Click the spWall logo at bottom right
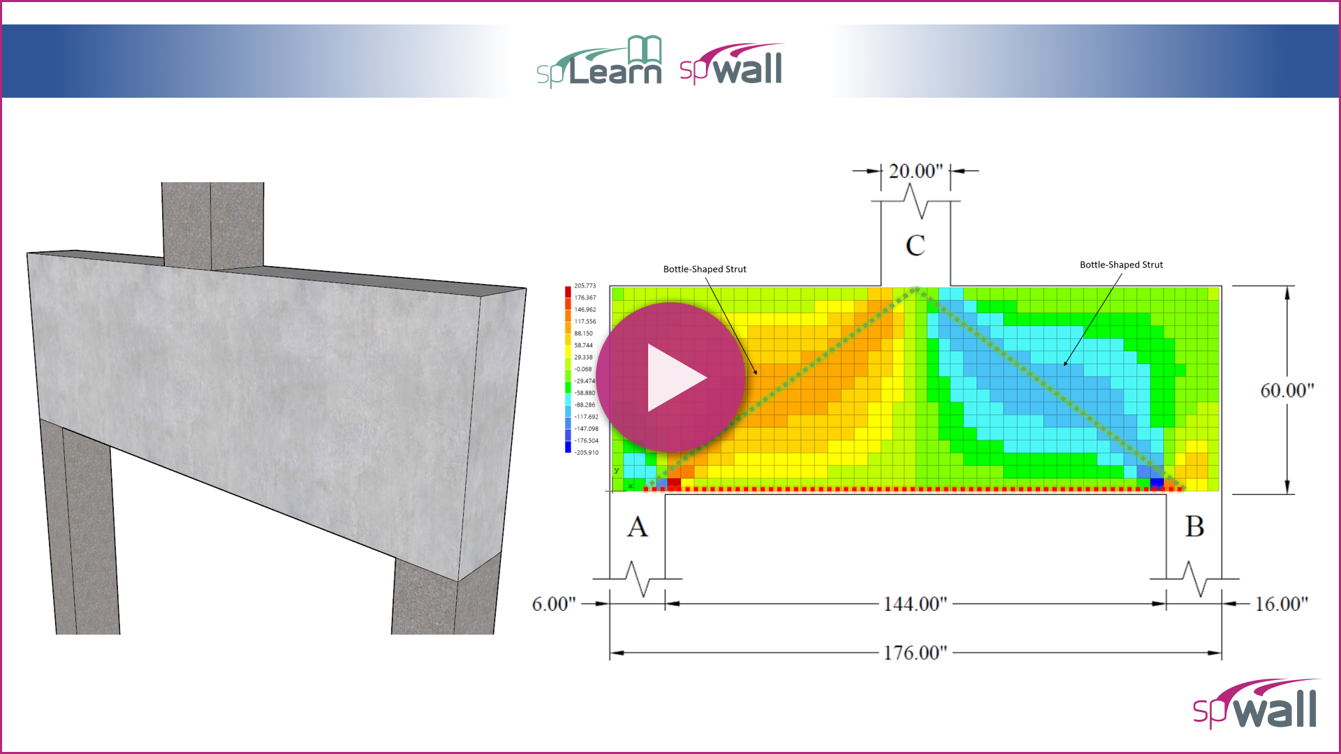This screenshot has height=754, width=1341. 1256,705
